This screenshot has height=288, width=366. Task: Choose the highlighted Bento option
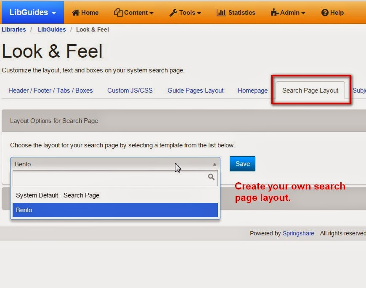pyautogui.click(x=115, y=210)
